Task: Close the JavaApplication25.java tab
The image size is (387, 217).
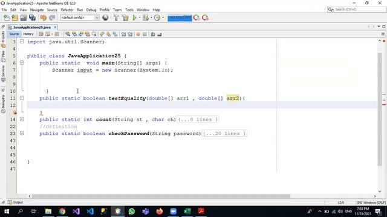Action: click(x=55, y=27)
